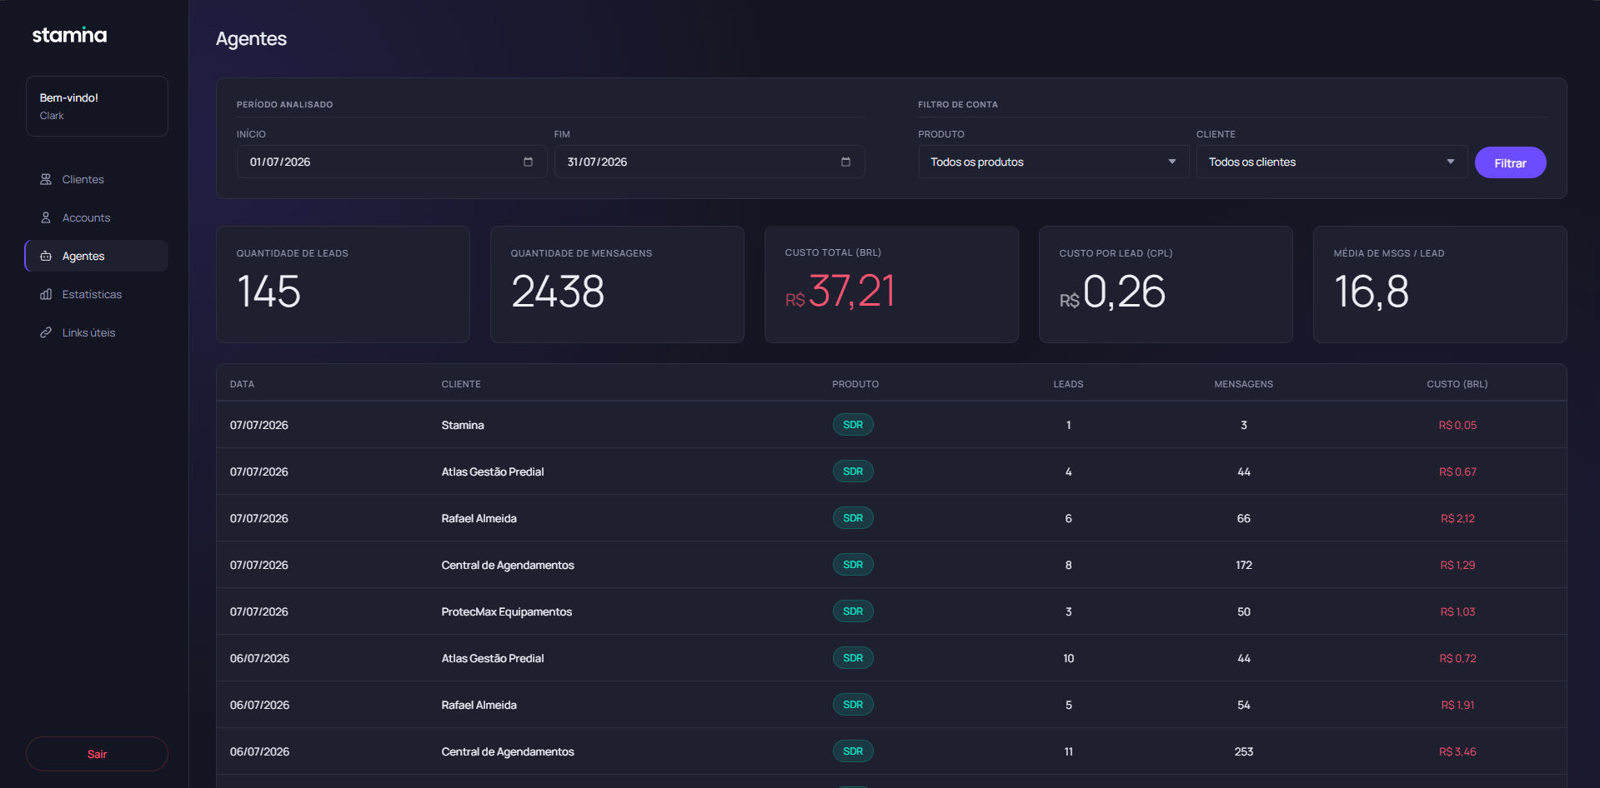Click the Stamina client row name
This screenshot has height=788, width=1600.
[463, 425]
